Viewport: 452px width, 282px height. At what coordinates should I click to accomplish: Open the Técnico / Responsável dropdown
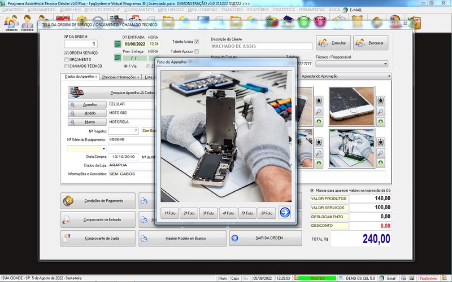click(385, 64)
